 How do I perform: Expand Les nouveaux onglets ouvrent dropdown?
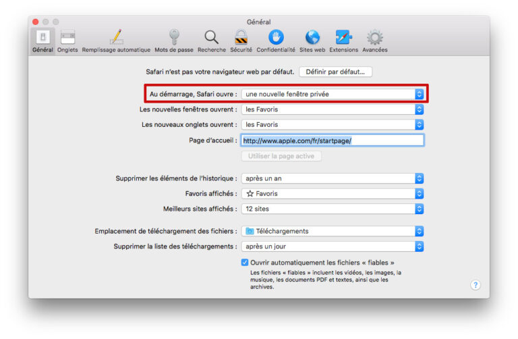click(333, 124)
